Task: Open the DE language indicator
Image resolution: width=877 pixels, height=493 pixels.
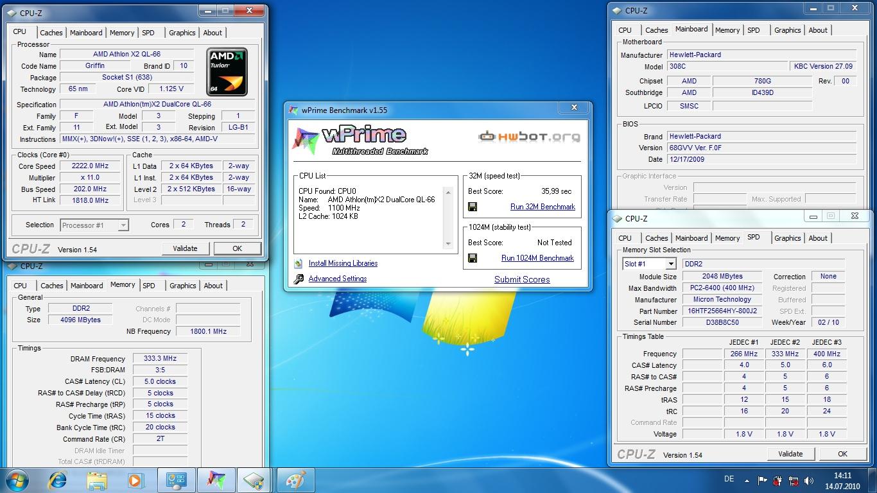Action: 729,479
